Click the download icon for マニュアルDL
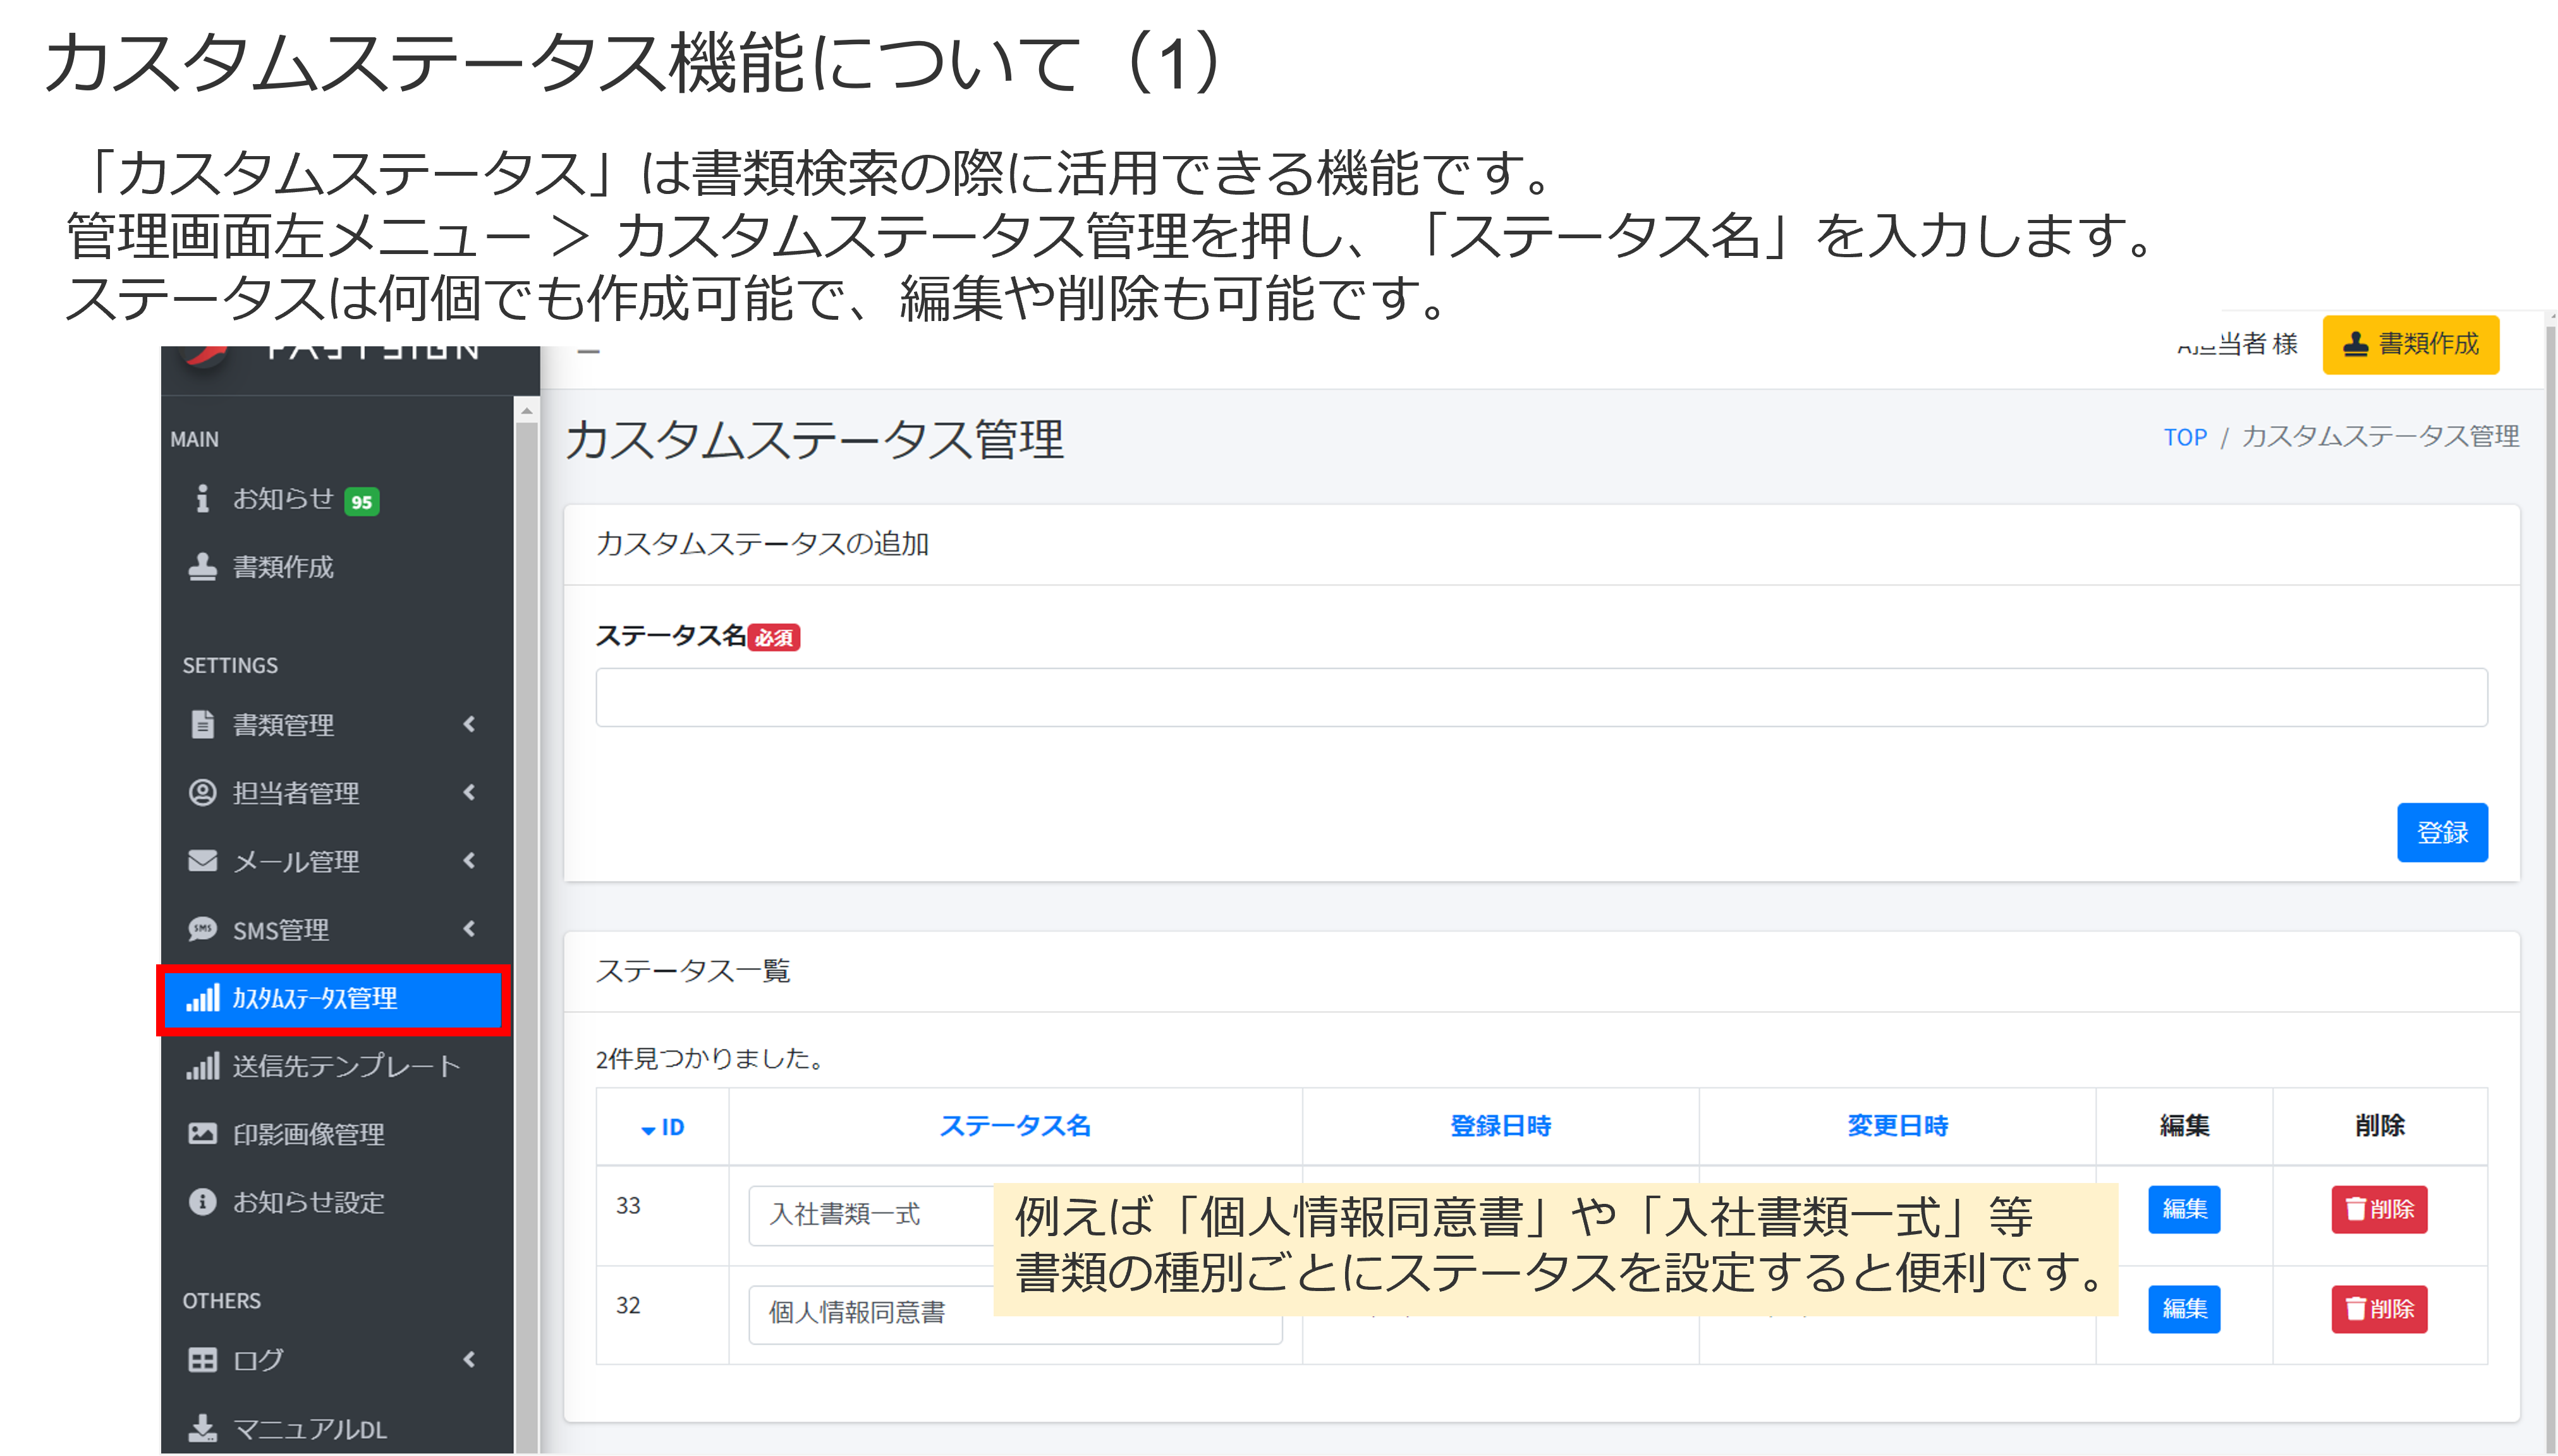Image resolution: width=2558 pixels, height=1456 pixels. click(202, 1427)
